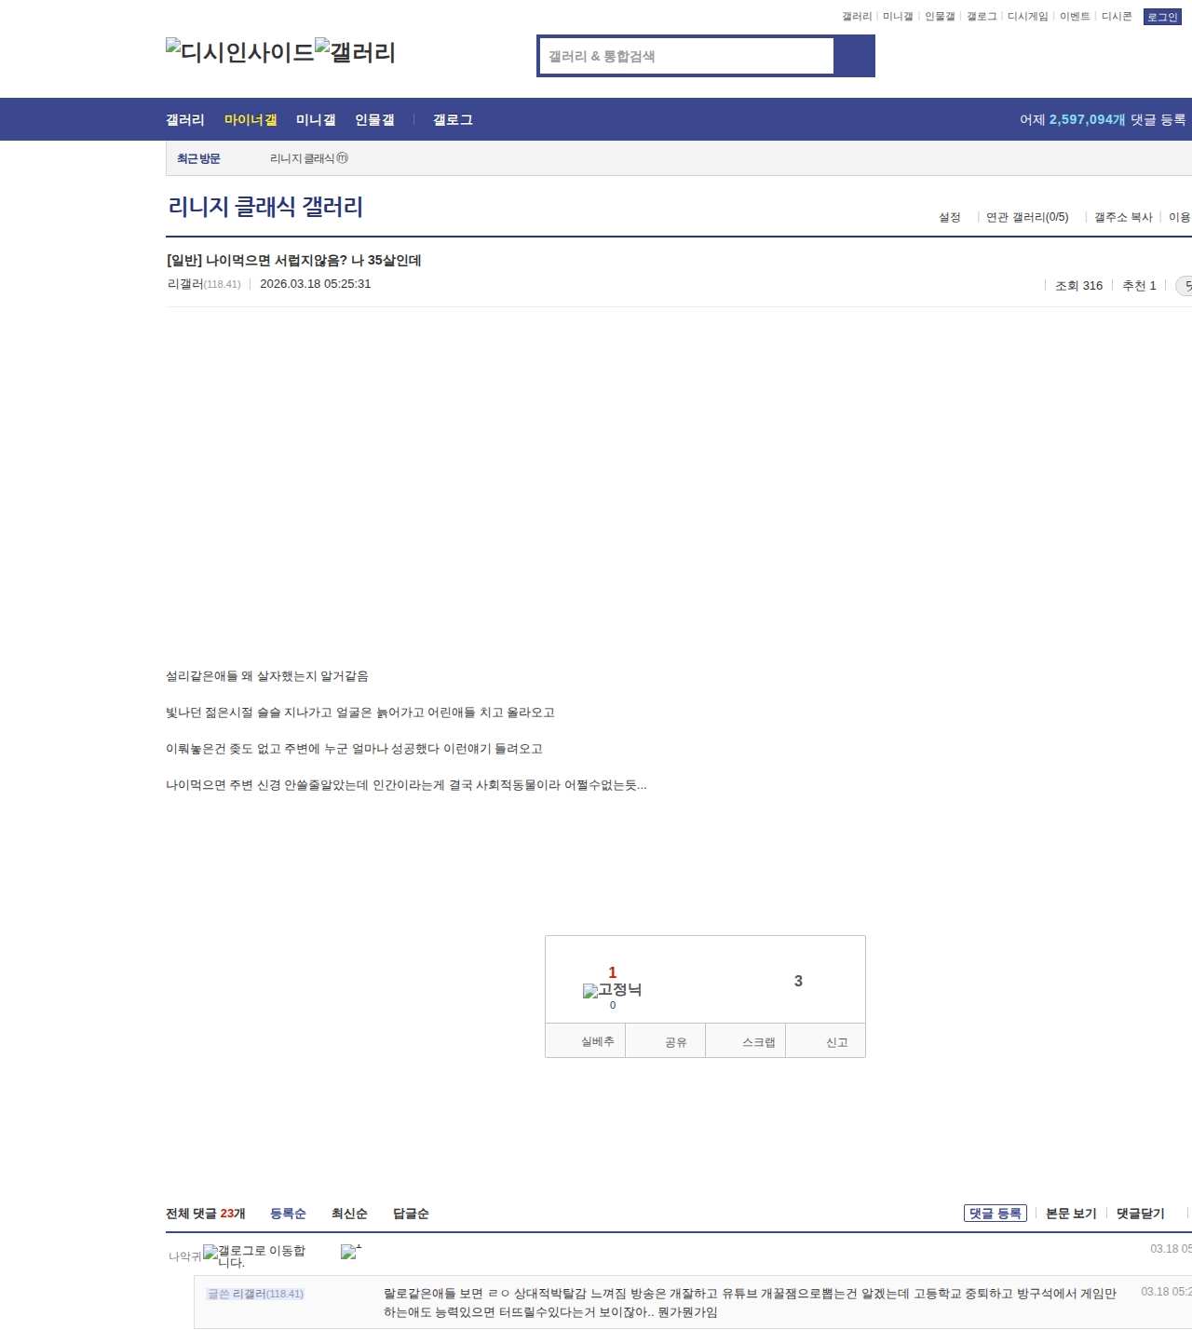Click the post date 2026.03.18 05:25:31

[x=316, y=284]
